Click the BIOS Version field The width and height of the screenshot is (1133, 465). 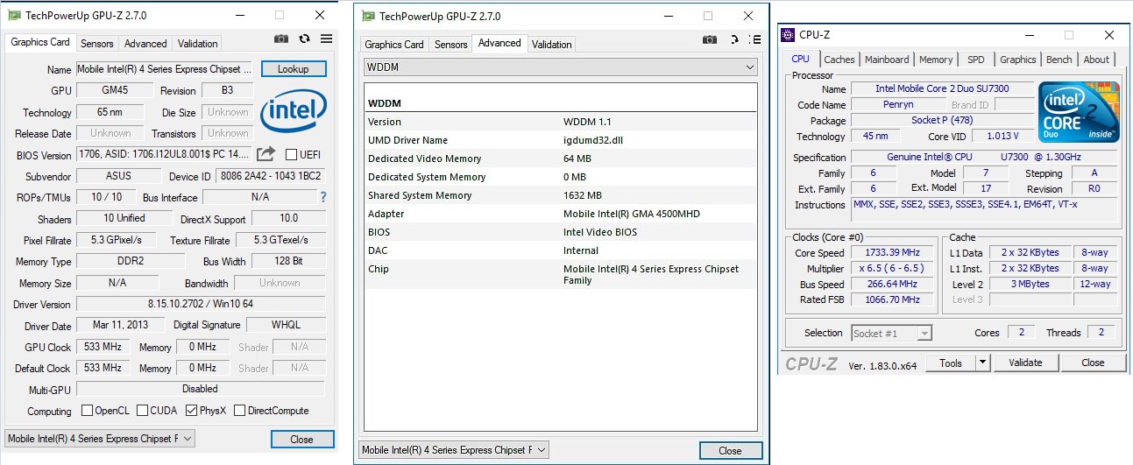165,155
